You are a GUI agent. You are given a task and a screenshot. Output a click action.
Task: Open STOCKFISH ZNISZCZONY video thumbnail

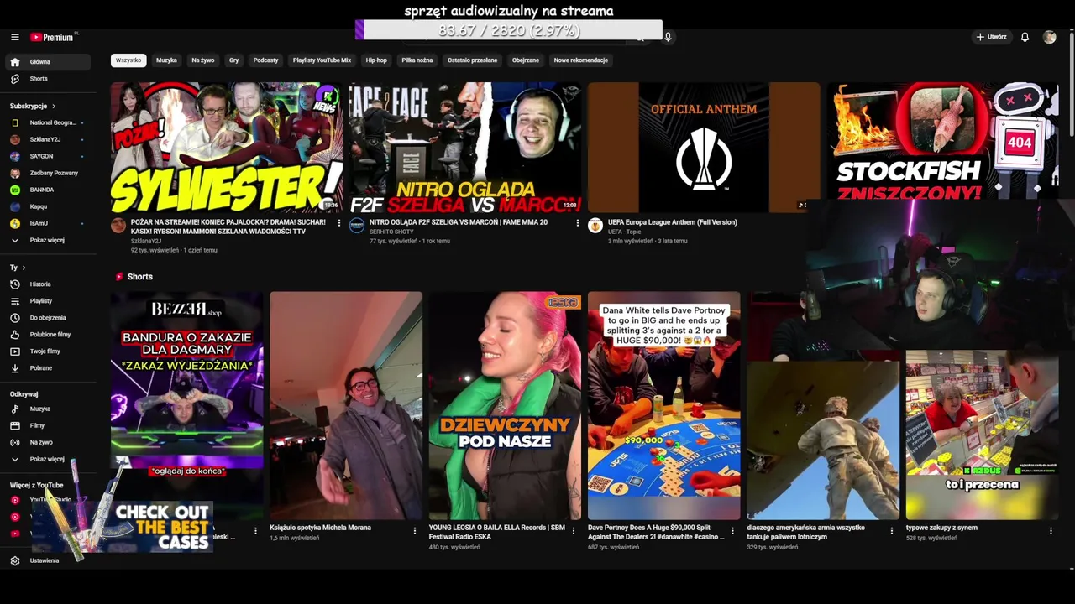pyautogui.click(x=942, y=141)
